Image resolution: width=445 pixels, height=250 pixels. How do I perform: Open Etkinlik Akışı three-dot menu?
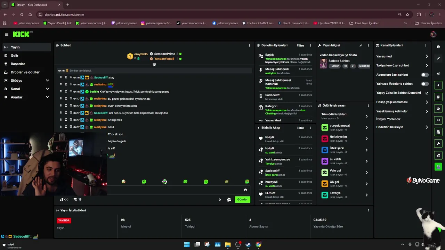point(310,128)
